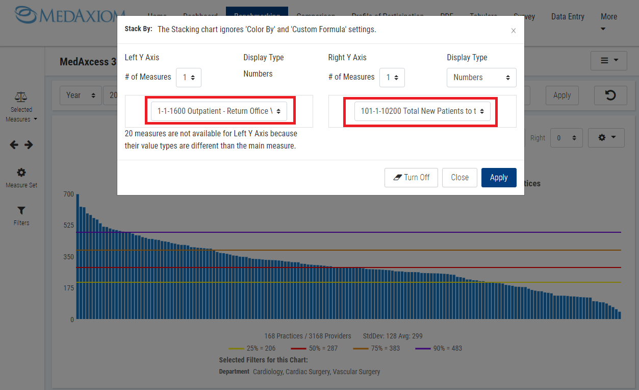Open Right Y Axis number of measures dropdown
This screenshot has width=639, height=390.
[392, 78]
